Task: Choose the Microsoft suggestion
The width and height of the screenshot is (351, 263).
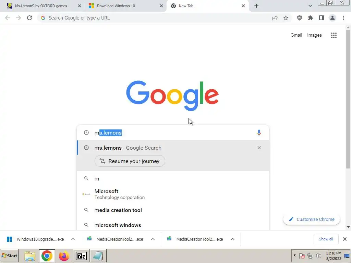Action: pos(173,194)
